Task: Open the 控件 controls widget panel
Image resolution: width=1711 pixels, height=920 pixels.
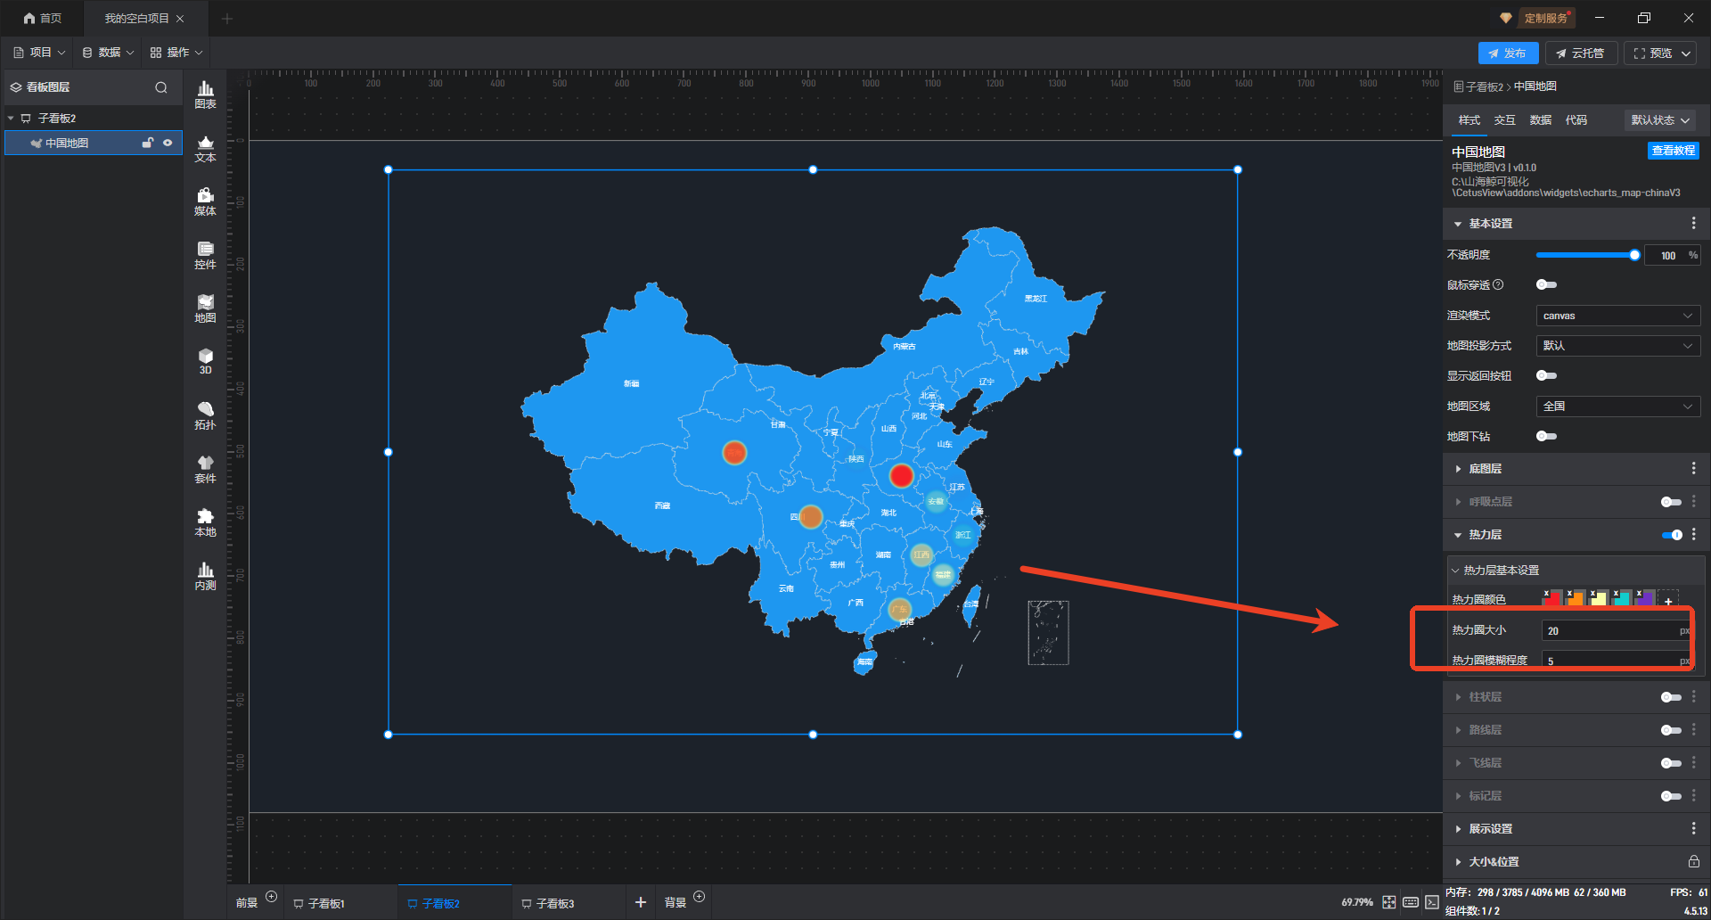Action: pos(205,255)
